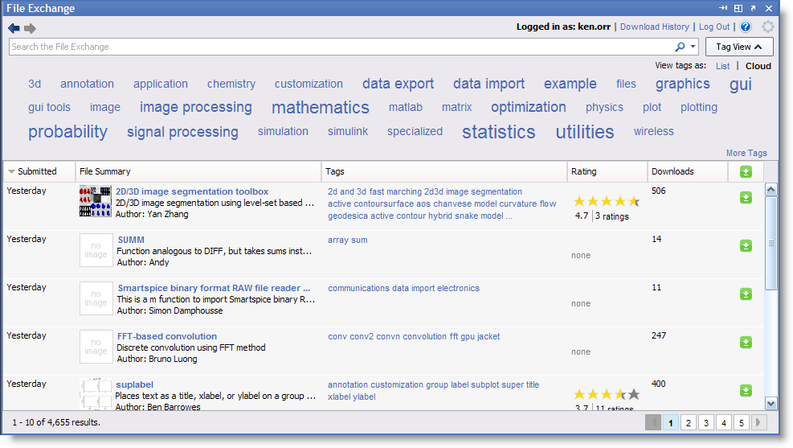The width and height of the screenshot is (793, 448).
Task: Click the forward navigation arrow
Action: coord(31,28)
